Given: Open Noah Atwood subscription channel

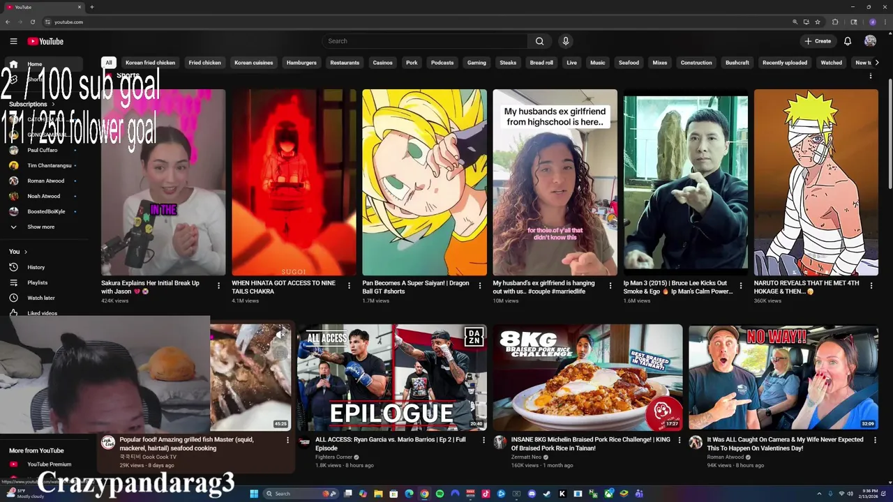Looking at the screenshot, I should pyautogui.click(x=44, y=196).
